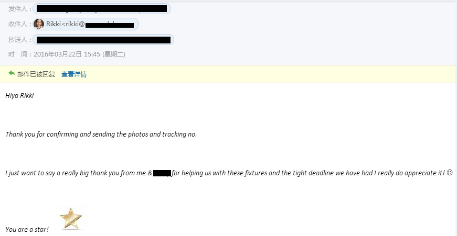Click the 'Hiya Rikki' greeting line

tap(19, 96)
